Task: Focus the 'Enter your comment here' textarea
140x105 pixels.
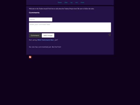Action: click(x=70, y=27)
